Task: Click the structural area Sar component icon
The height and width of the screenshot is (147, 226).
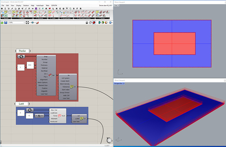Action: [50, 75]
